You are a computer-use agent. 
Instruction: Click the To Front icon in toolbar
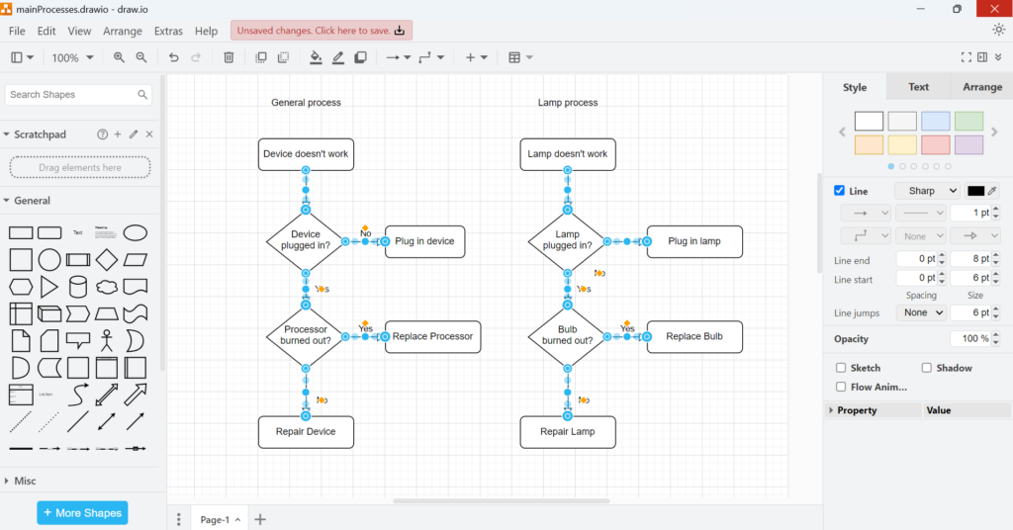[261, 58]
